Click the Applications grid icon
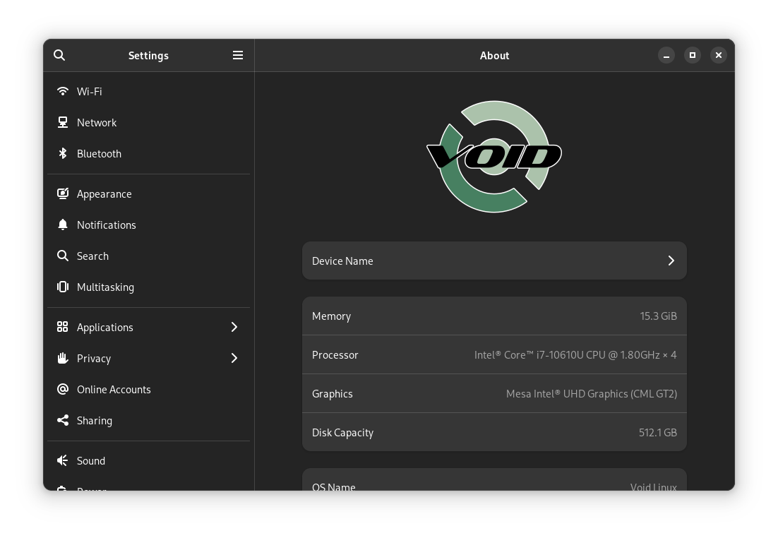 (x=63, y=327)
